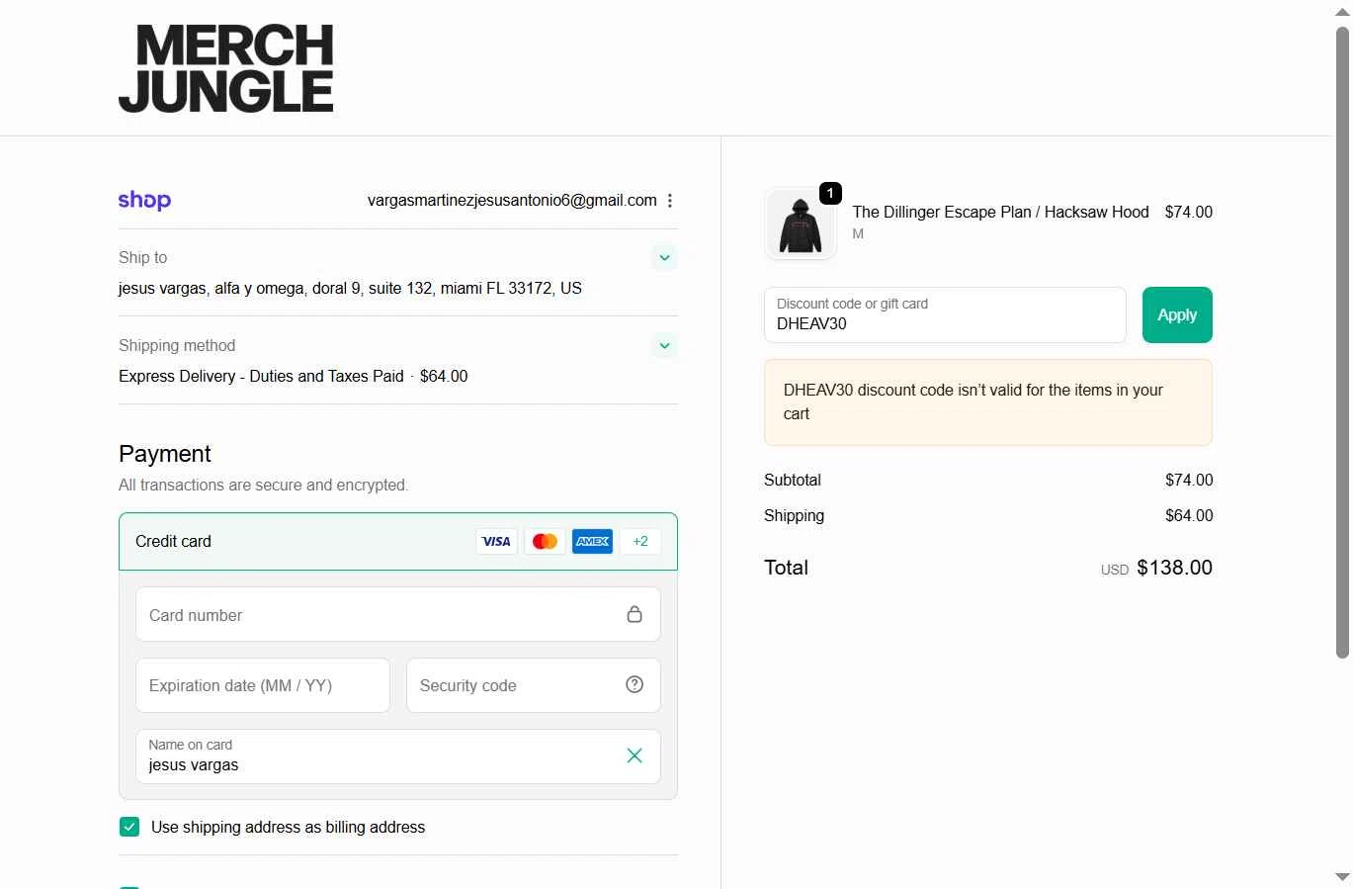Focus the Security code field

[534, 685]
